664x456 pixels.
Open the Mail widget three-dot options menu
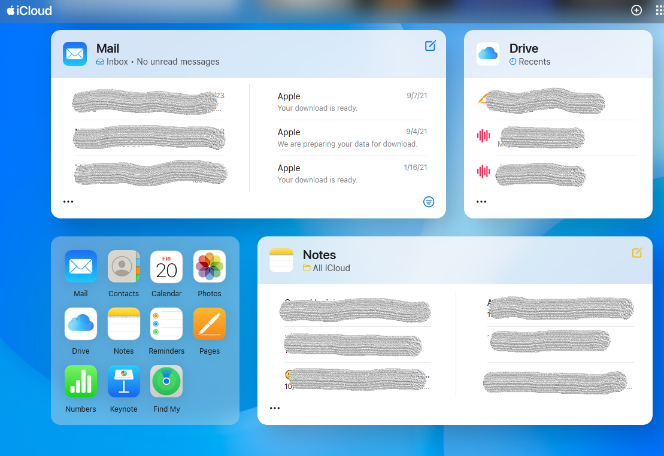coord(68,202)
